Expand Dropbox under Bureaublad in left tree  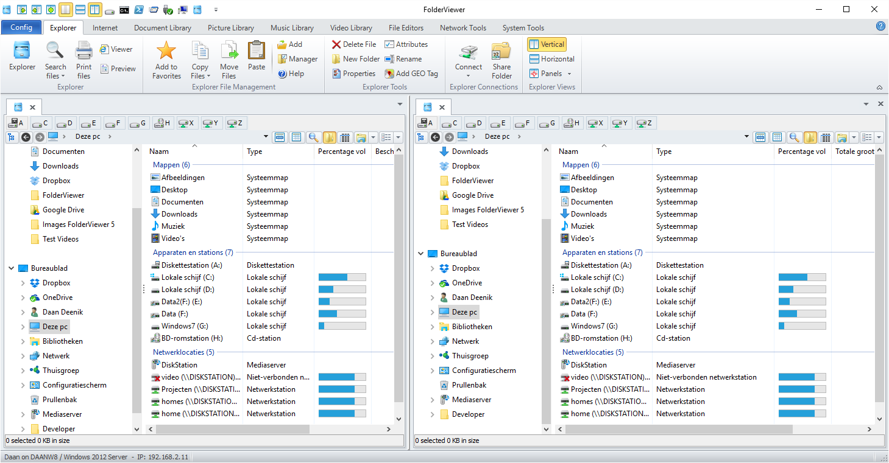tap(23, 283)
